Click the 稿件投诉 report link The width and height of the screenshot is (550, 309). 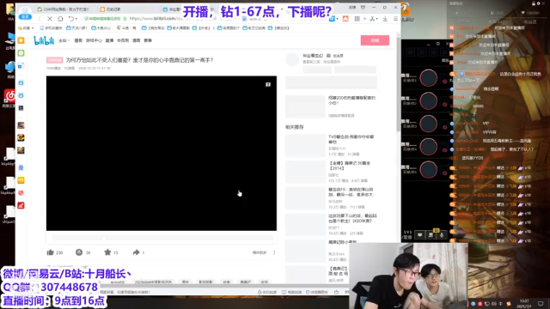click(x=260, y=252)
